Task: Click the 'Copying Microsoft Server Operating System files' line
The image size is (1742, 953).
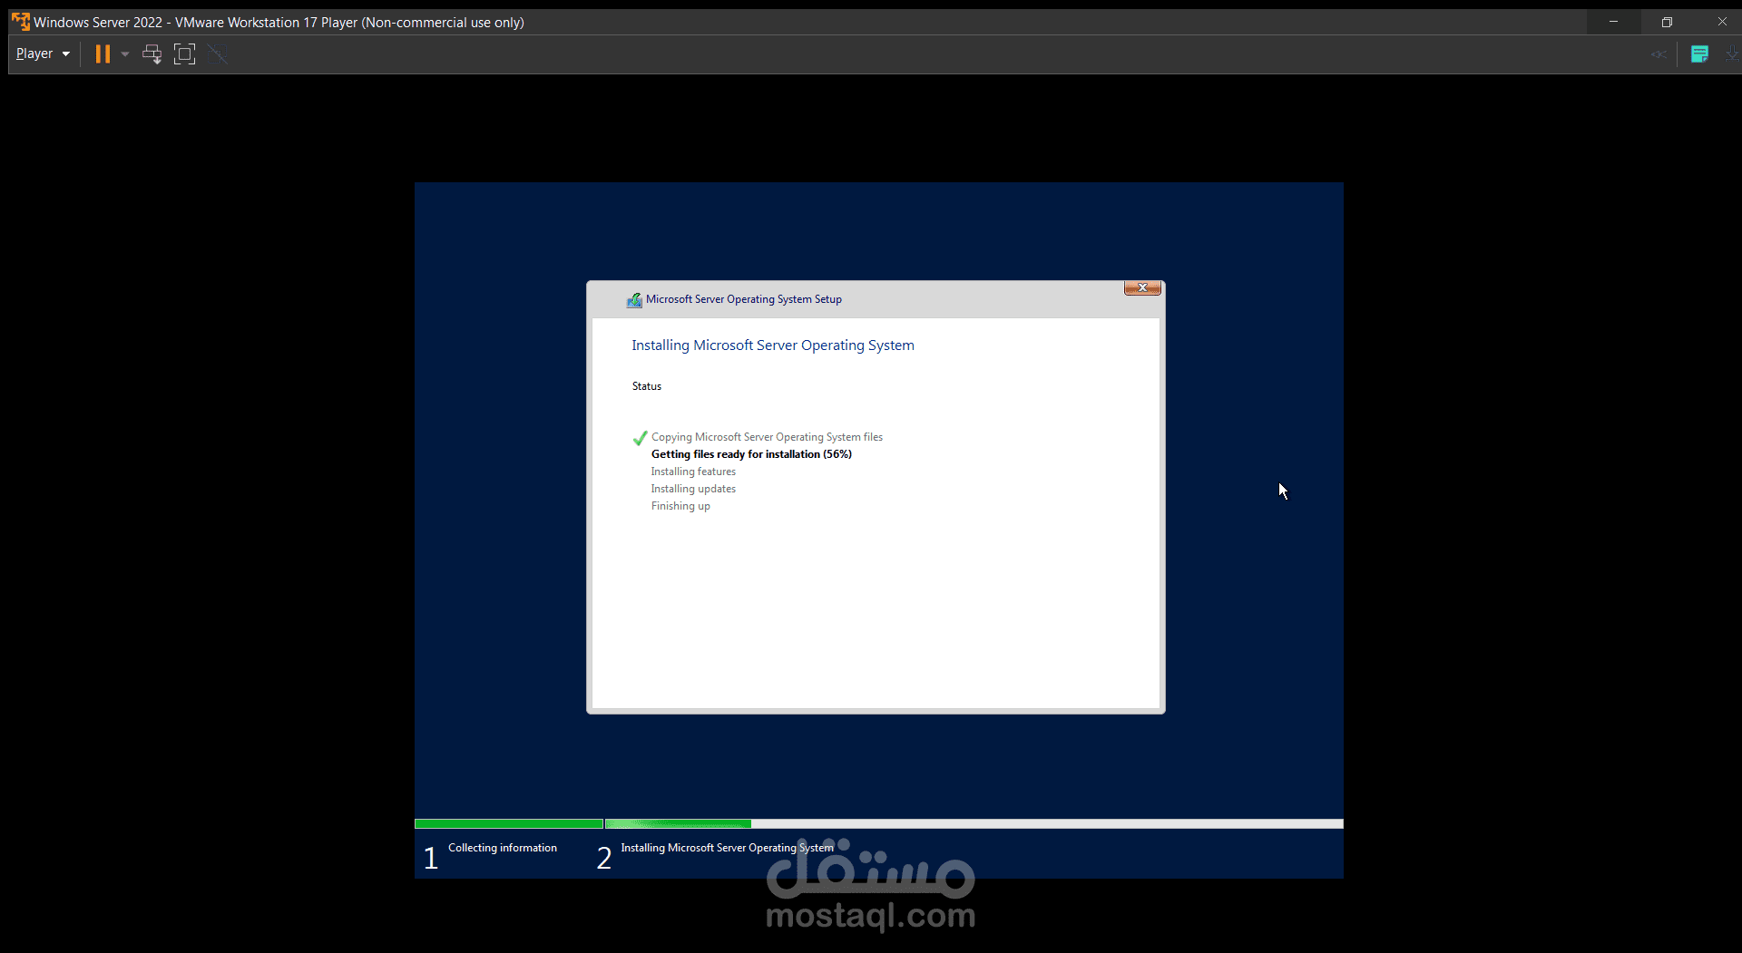Action: [767, 437]
